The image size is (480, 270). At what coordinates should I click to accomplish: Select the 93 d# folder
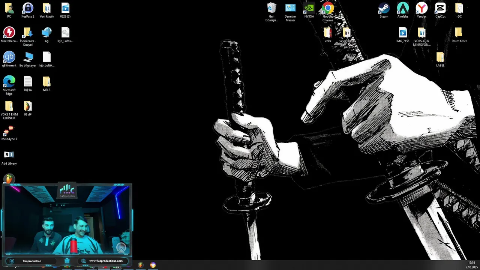tap(28, 108)
